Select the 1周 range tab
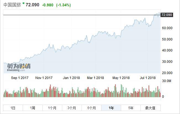Screen dimensions: 180x114 pos(32,108)
